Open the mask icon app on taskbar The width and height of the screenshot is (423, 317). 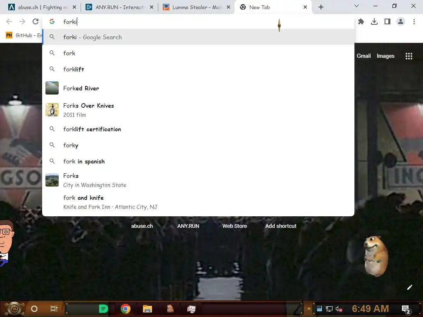191,309
